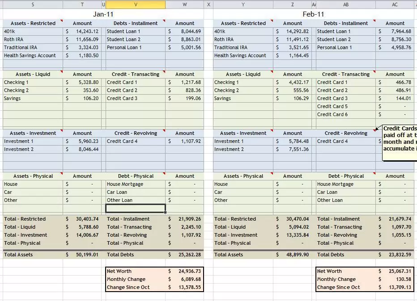Image resolution: width=417 pixels, height=301 pixels.
Task: Select highlighted column header V
Action: tap(136, 4)
